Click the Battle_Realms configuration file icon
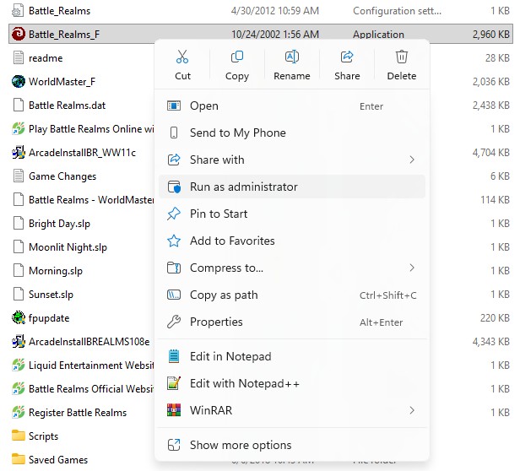This screenshot has width=520, height=471. pos(17,11)
